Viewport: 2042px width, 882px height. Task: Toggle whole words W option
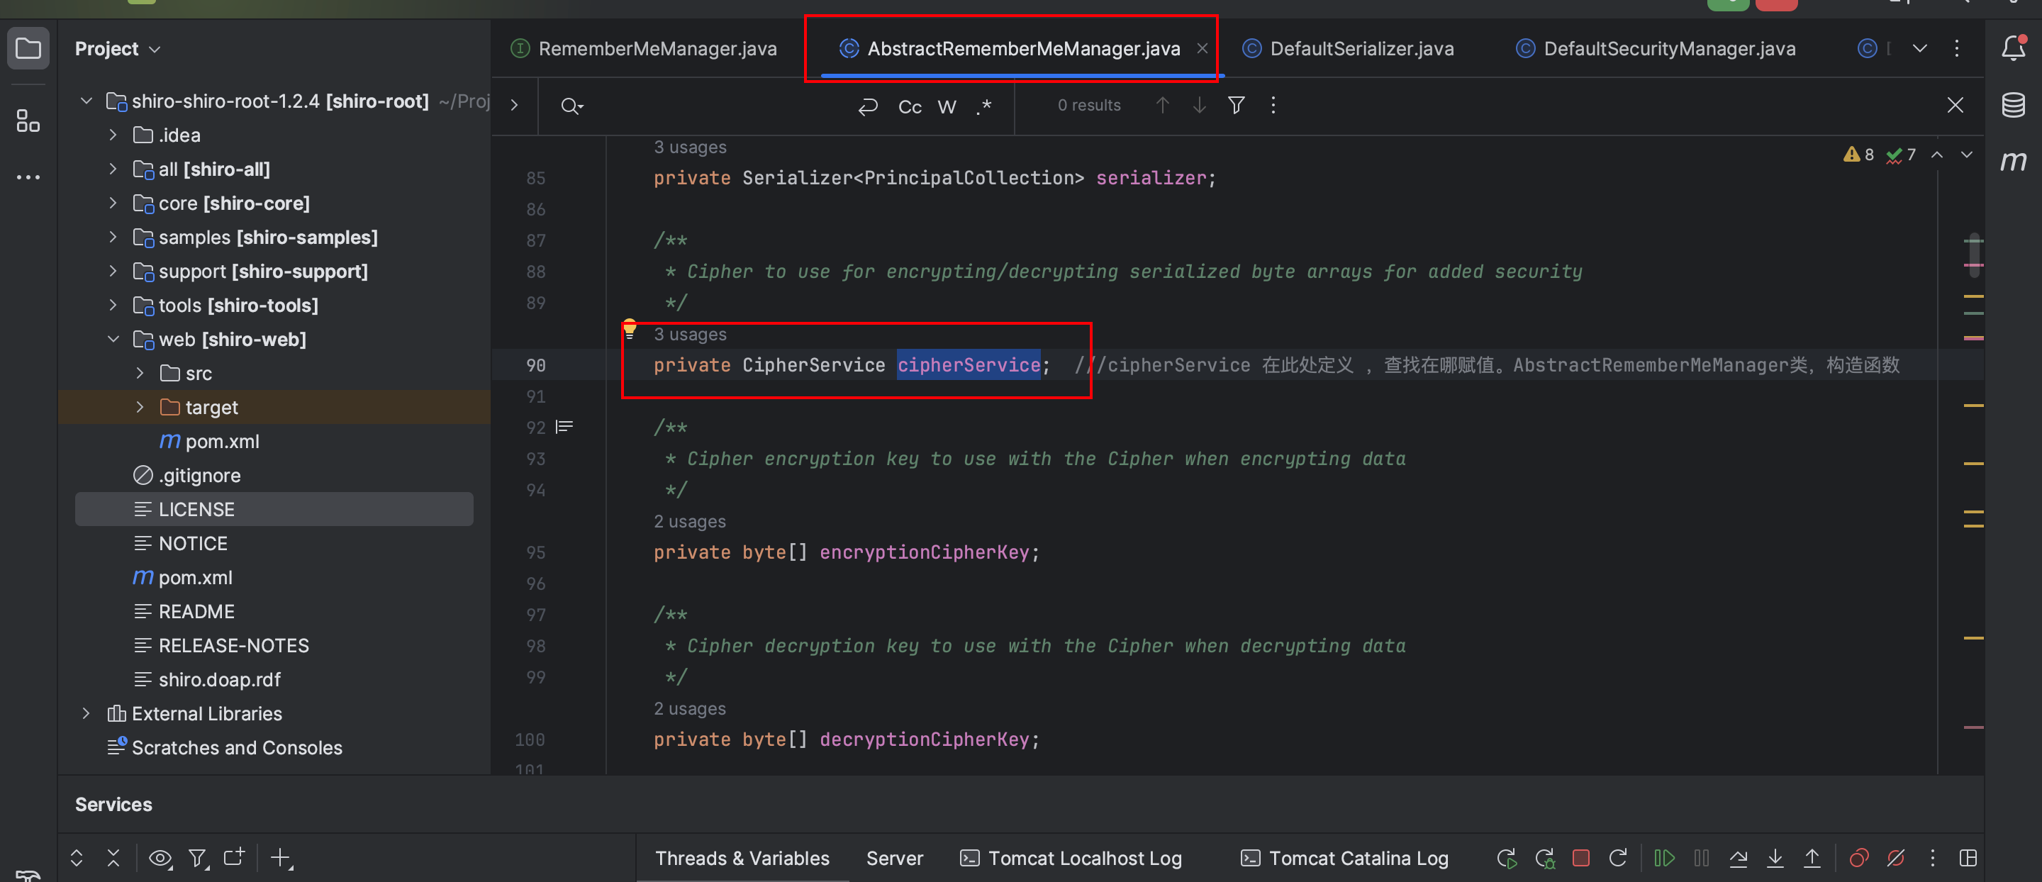click(x=947, y=107)
